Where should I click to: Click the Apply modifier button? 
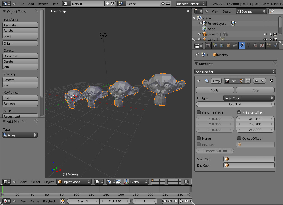tap(215, 90)
